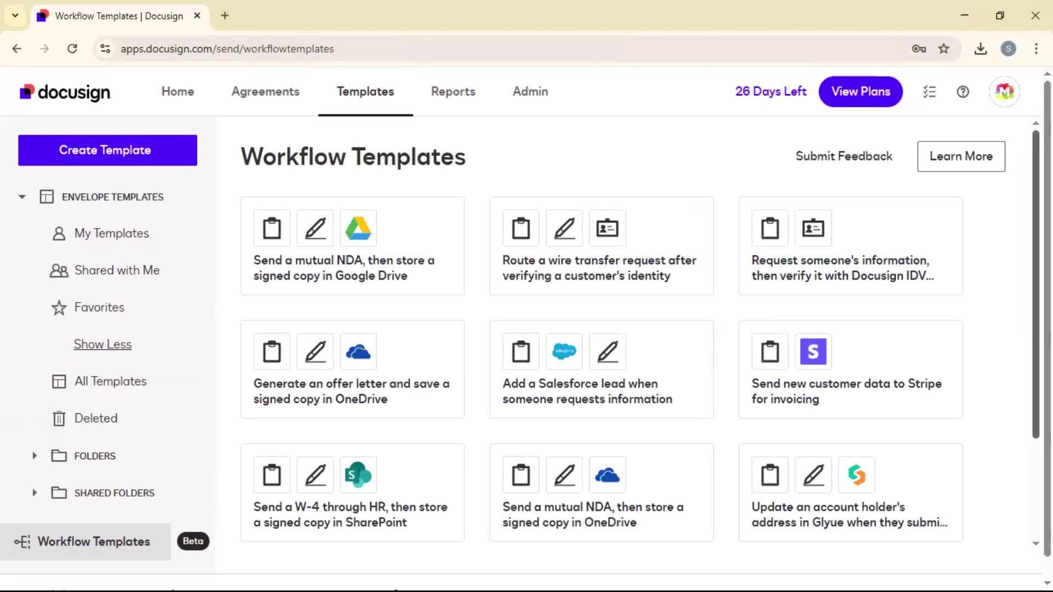1053x592 pixels.
Task: Collapse the Envelope Templates section
Action: pyautogui.click(x=22, y=197)
